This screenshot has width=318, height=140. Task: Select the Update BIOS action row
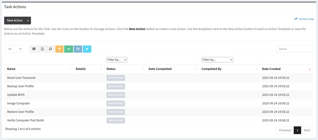point(16,95)
